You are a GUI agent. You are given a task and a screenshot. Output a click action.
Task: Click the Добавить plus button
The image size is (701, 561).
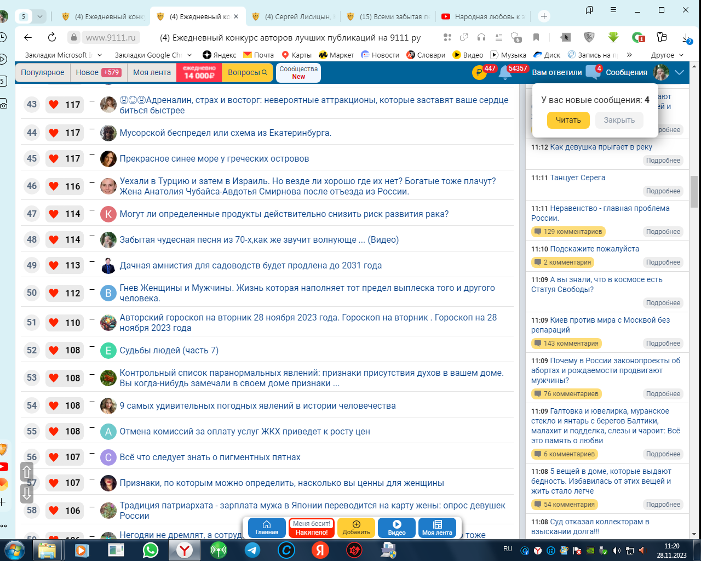click(356, 528)
